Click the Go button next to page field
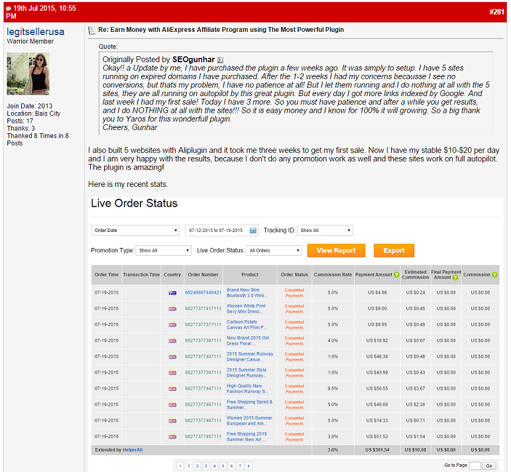511x472 pixels. (x=489, y=466)
